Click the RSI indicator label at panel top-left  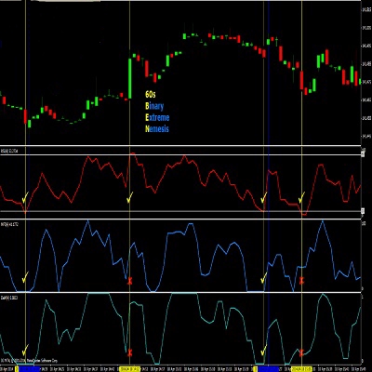pyautogui.click(x=9, y=151)
